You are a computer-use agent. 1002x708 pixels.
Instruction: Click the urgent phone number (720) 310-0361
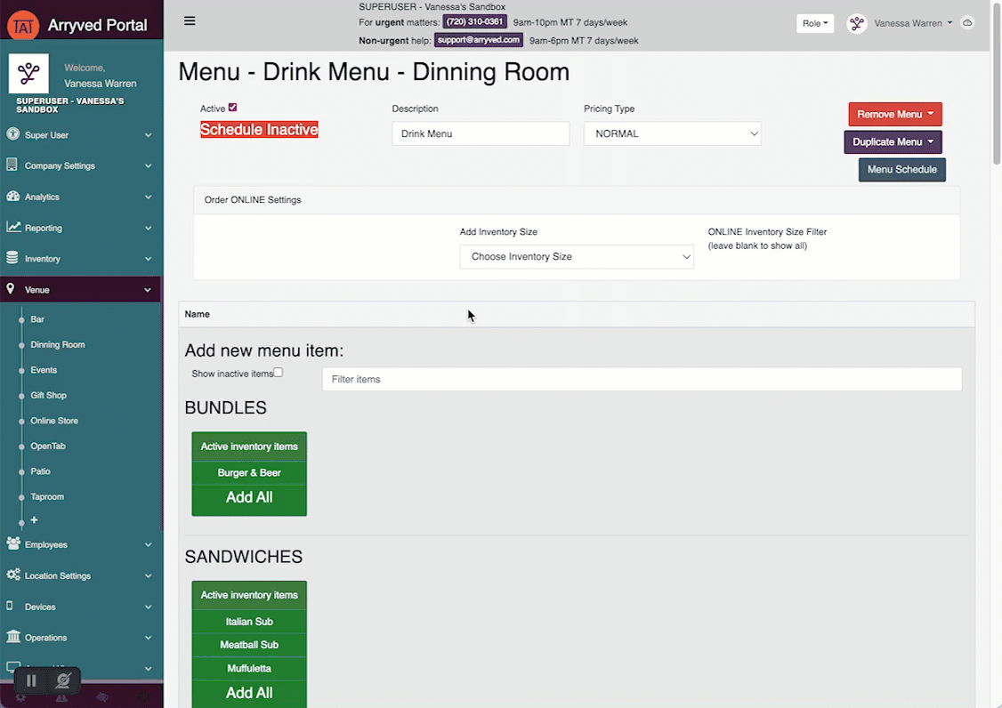(474, 21)
